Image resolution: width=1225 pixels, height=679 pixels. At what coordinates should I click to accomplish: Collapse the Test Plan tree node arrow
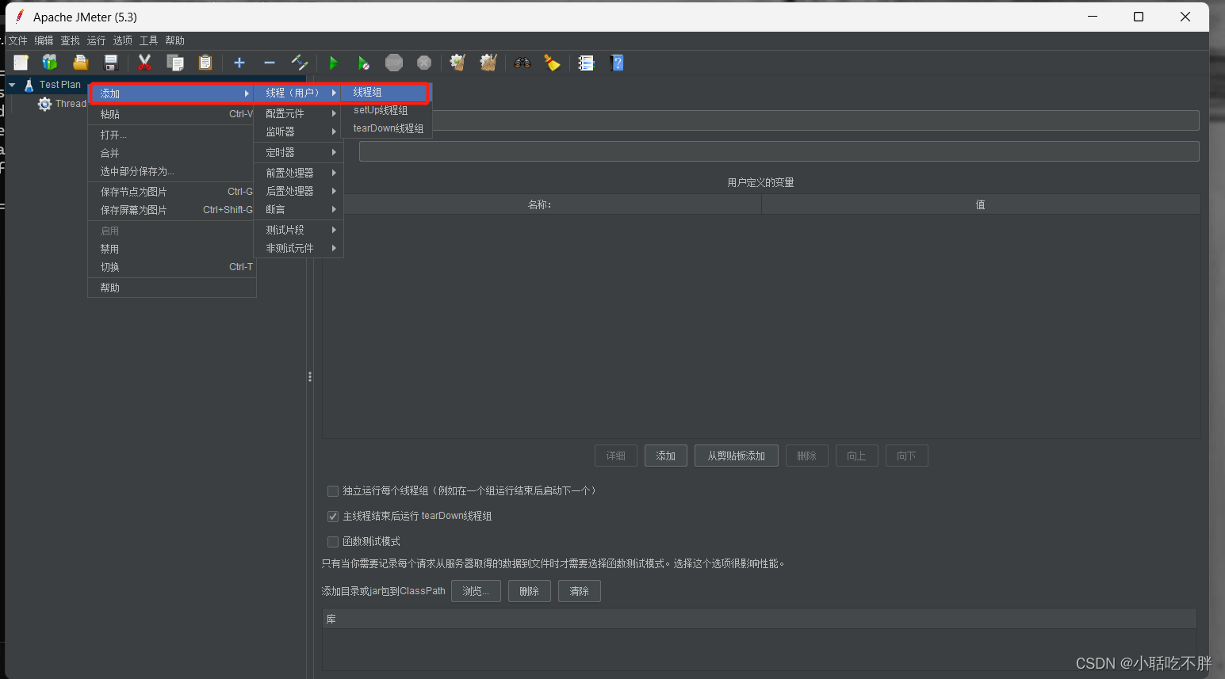[x=12, y=85]
